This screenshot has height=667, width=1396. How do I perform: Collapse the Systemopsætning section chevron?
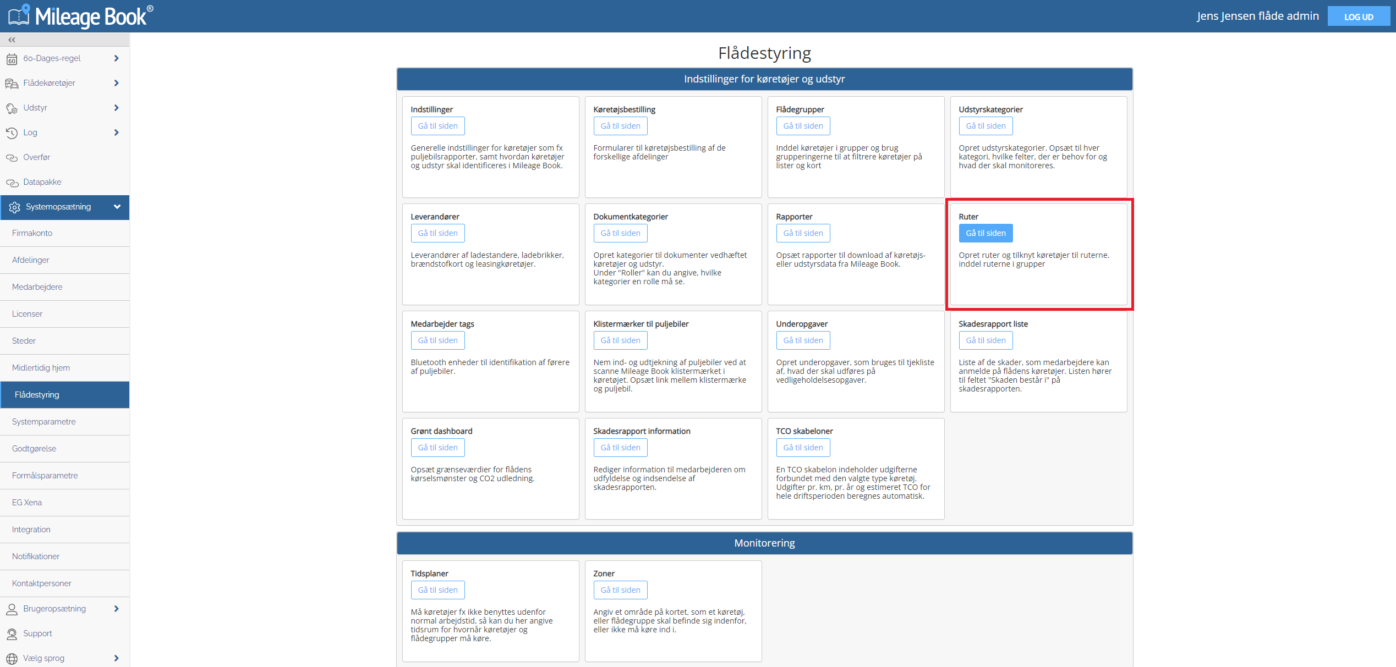117,207
